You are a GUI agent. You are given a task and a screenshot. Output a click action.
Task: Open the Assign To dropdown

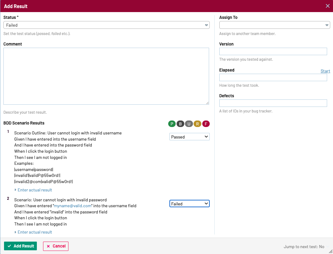click(x=274, y=25)
